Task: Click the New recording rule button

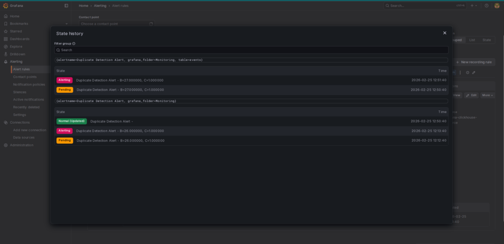Action: pos(473,62)
